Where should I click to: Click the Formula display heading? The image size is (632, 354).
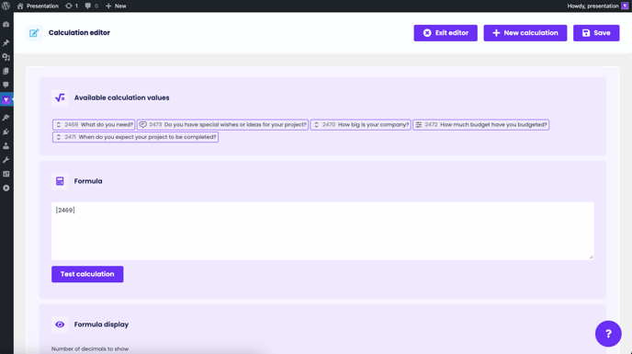pyautogui.click(x=101, y=325)
